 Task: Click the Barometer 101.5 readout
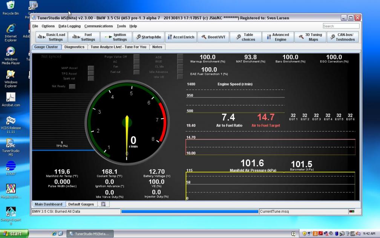[302, 165]
